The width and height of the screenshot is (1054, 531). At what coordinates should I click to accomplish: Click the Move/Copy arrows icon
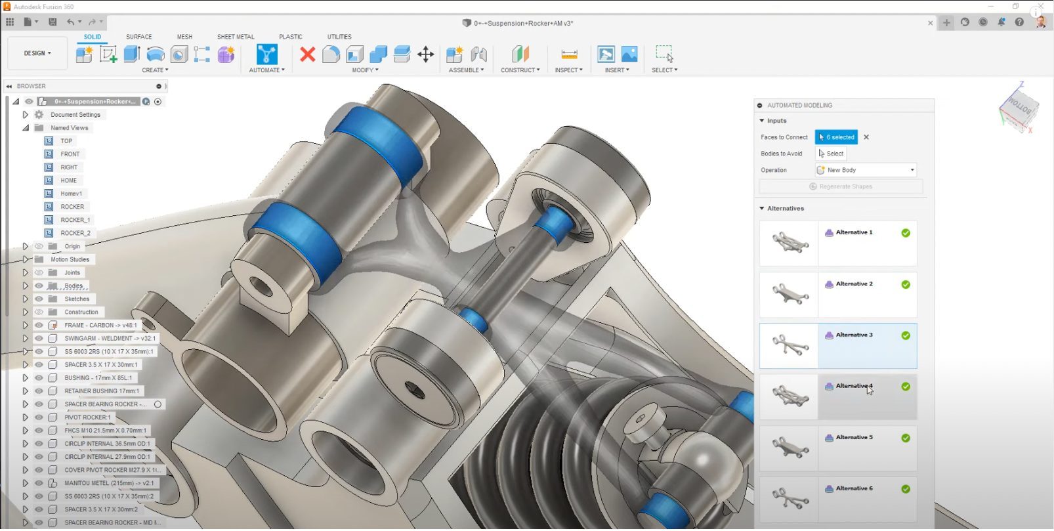pos(425,54)
